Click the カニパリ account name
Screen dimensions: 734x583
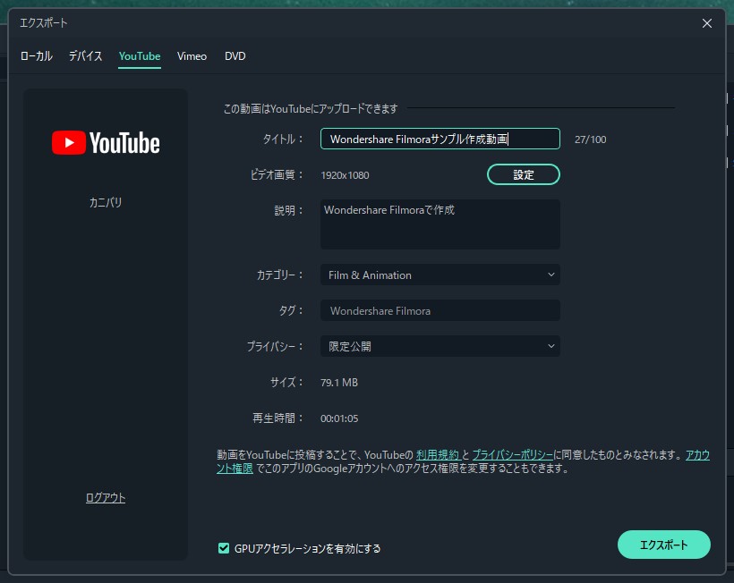[x=106, y=202]
